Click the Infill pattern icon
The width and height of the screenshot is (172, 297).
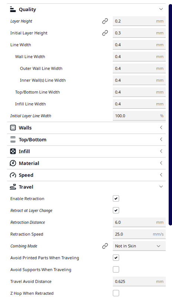tap(13, 151)
